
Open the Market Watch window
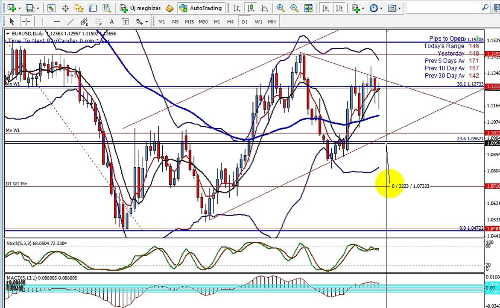click(x=51, y=8)
